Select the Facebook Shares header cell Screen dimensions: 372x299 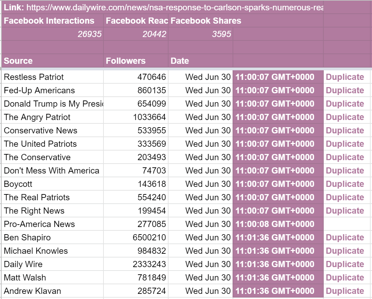[x=200, y=21]
